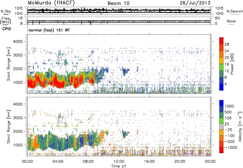The height and width of the screenshot is (168, 243).
Task: Pick the blue top Velocity segment above 1000
Action: coord(221,103)
